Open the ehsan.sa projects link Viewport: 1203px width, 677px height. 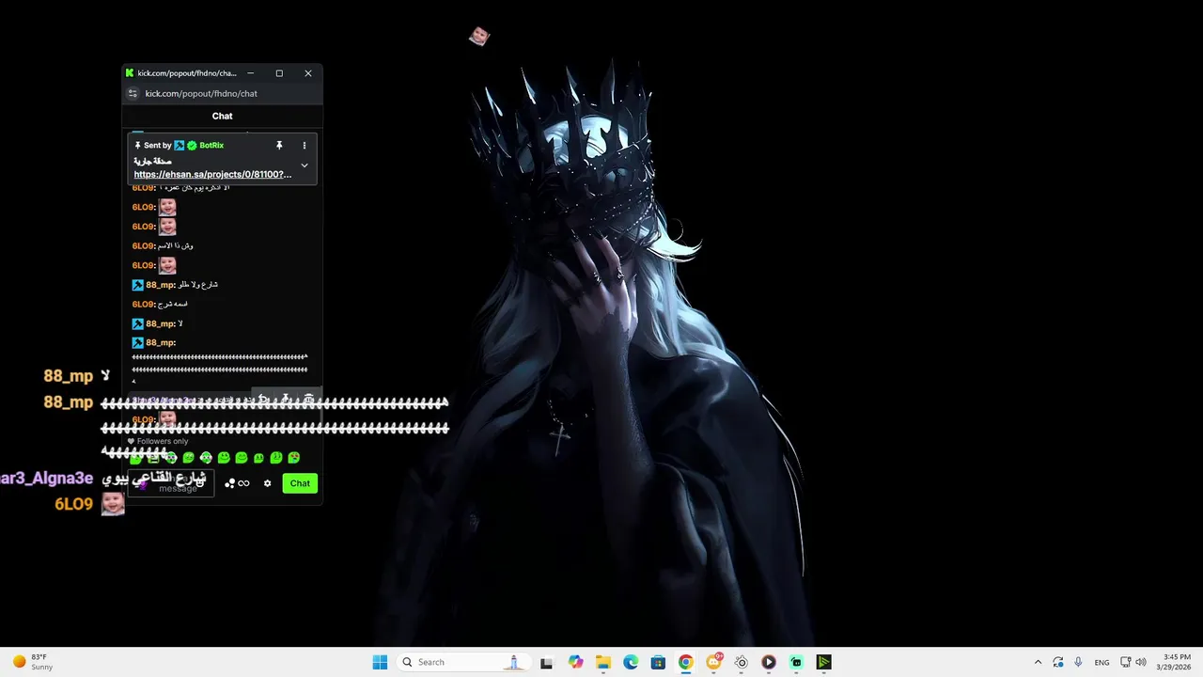(212, 174)
